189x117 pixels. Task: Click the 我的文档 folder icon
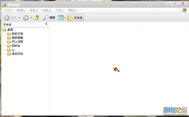[x=9, y=34]
